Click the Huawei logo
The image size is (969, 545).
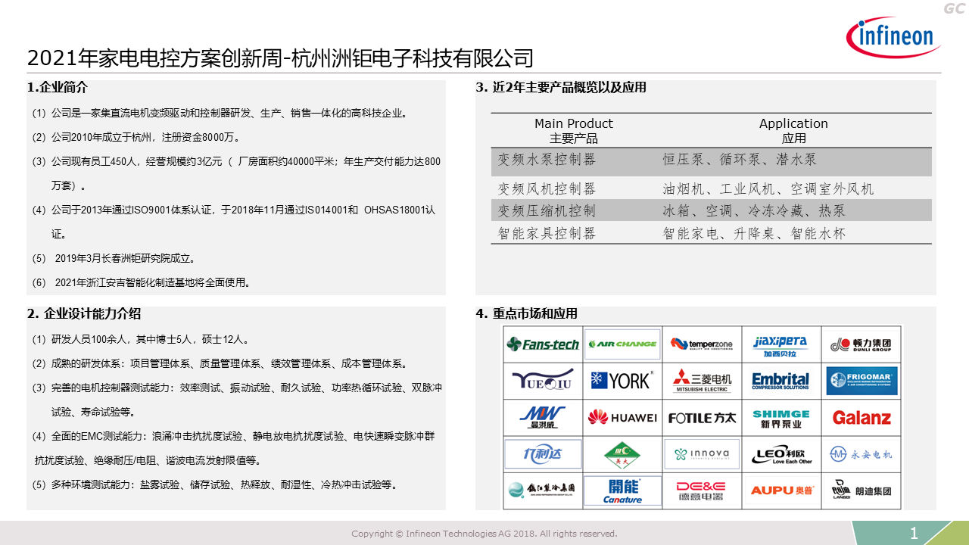(622, 417)
